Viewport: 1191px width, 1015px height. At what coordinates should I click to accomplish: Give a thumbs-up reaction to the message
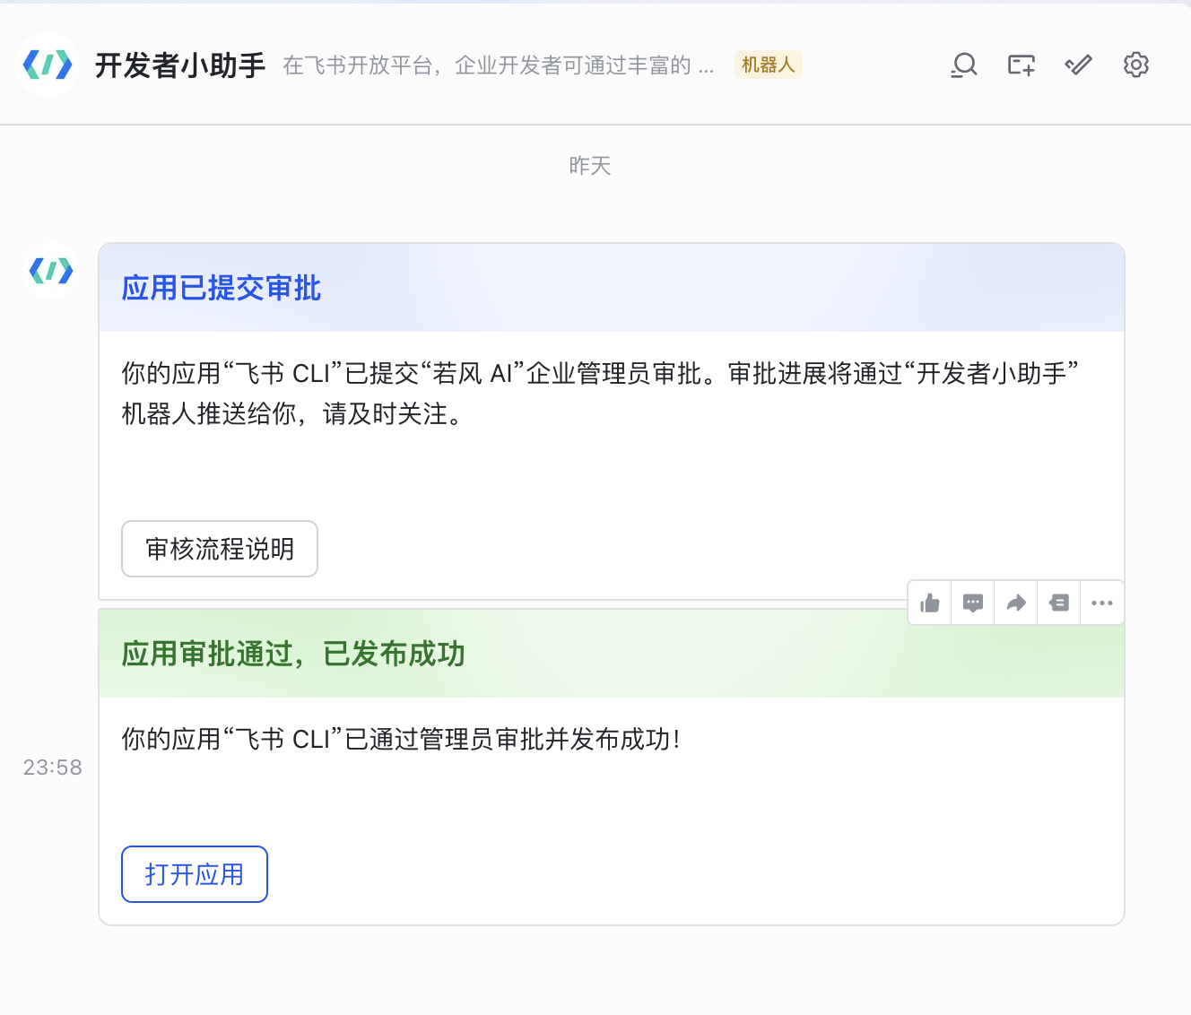930,603
